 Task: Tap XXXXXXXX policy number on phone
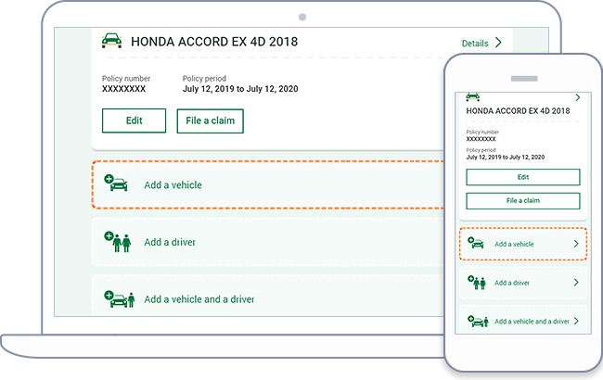click(x=481, y=139)
